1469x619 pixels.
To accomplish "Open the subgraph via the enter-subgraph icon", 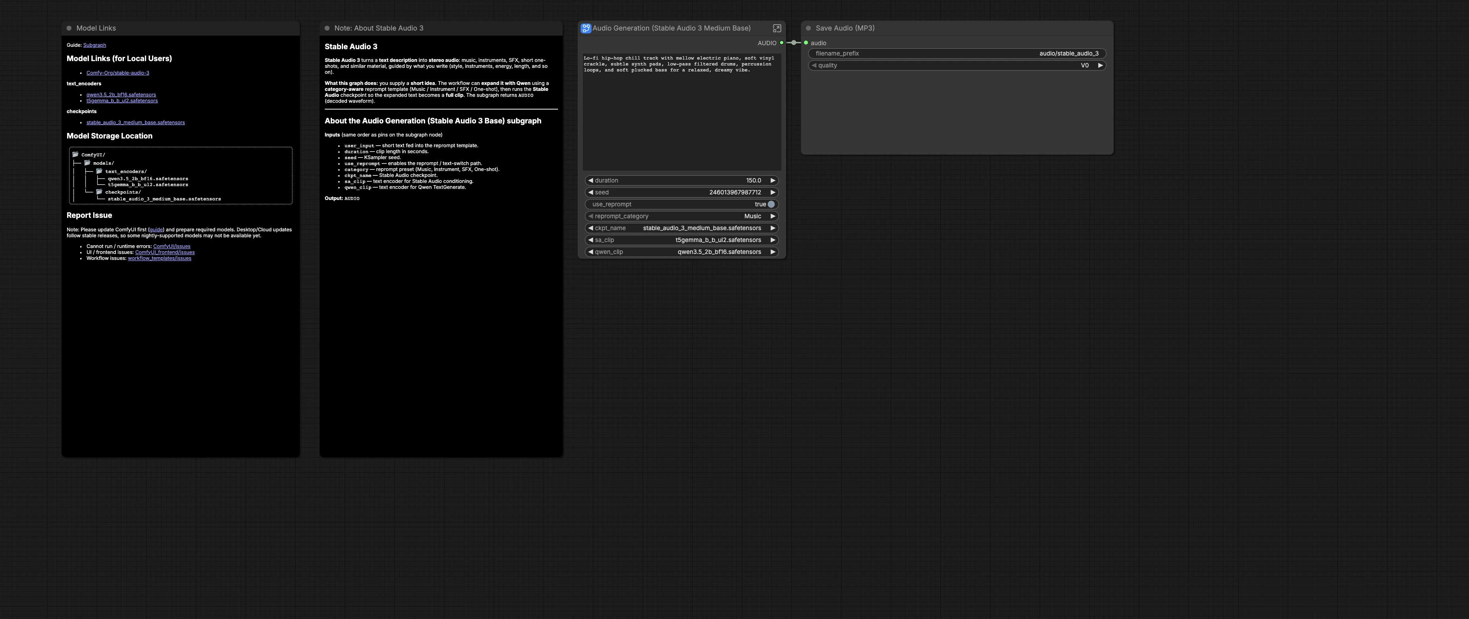I will pyautogui.click(x=777, y=28).
